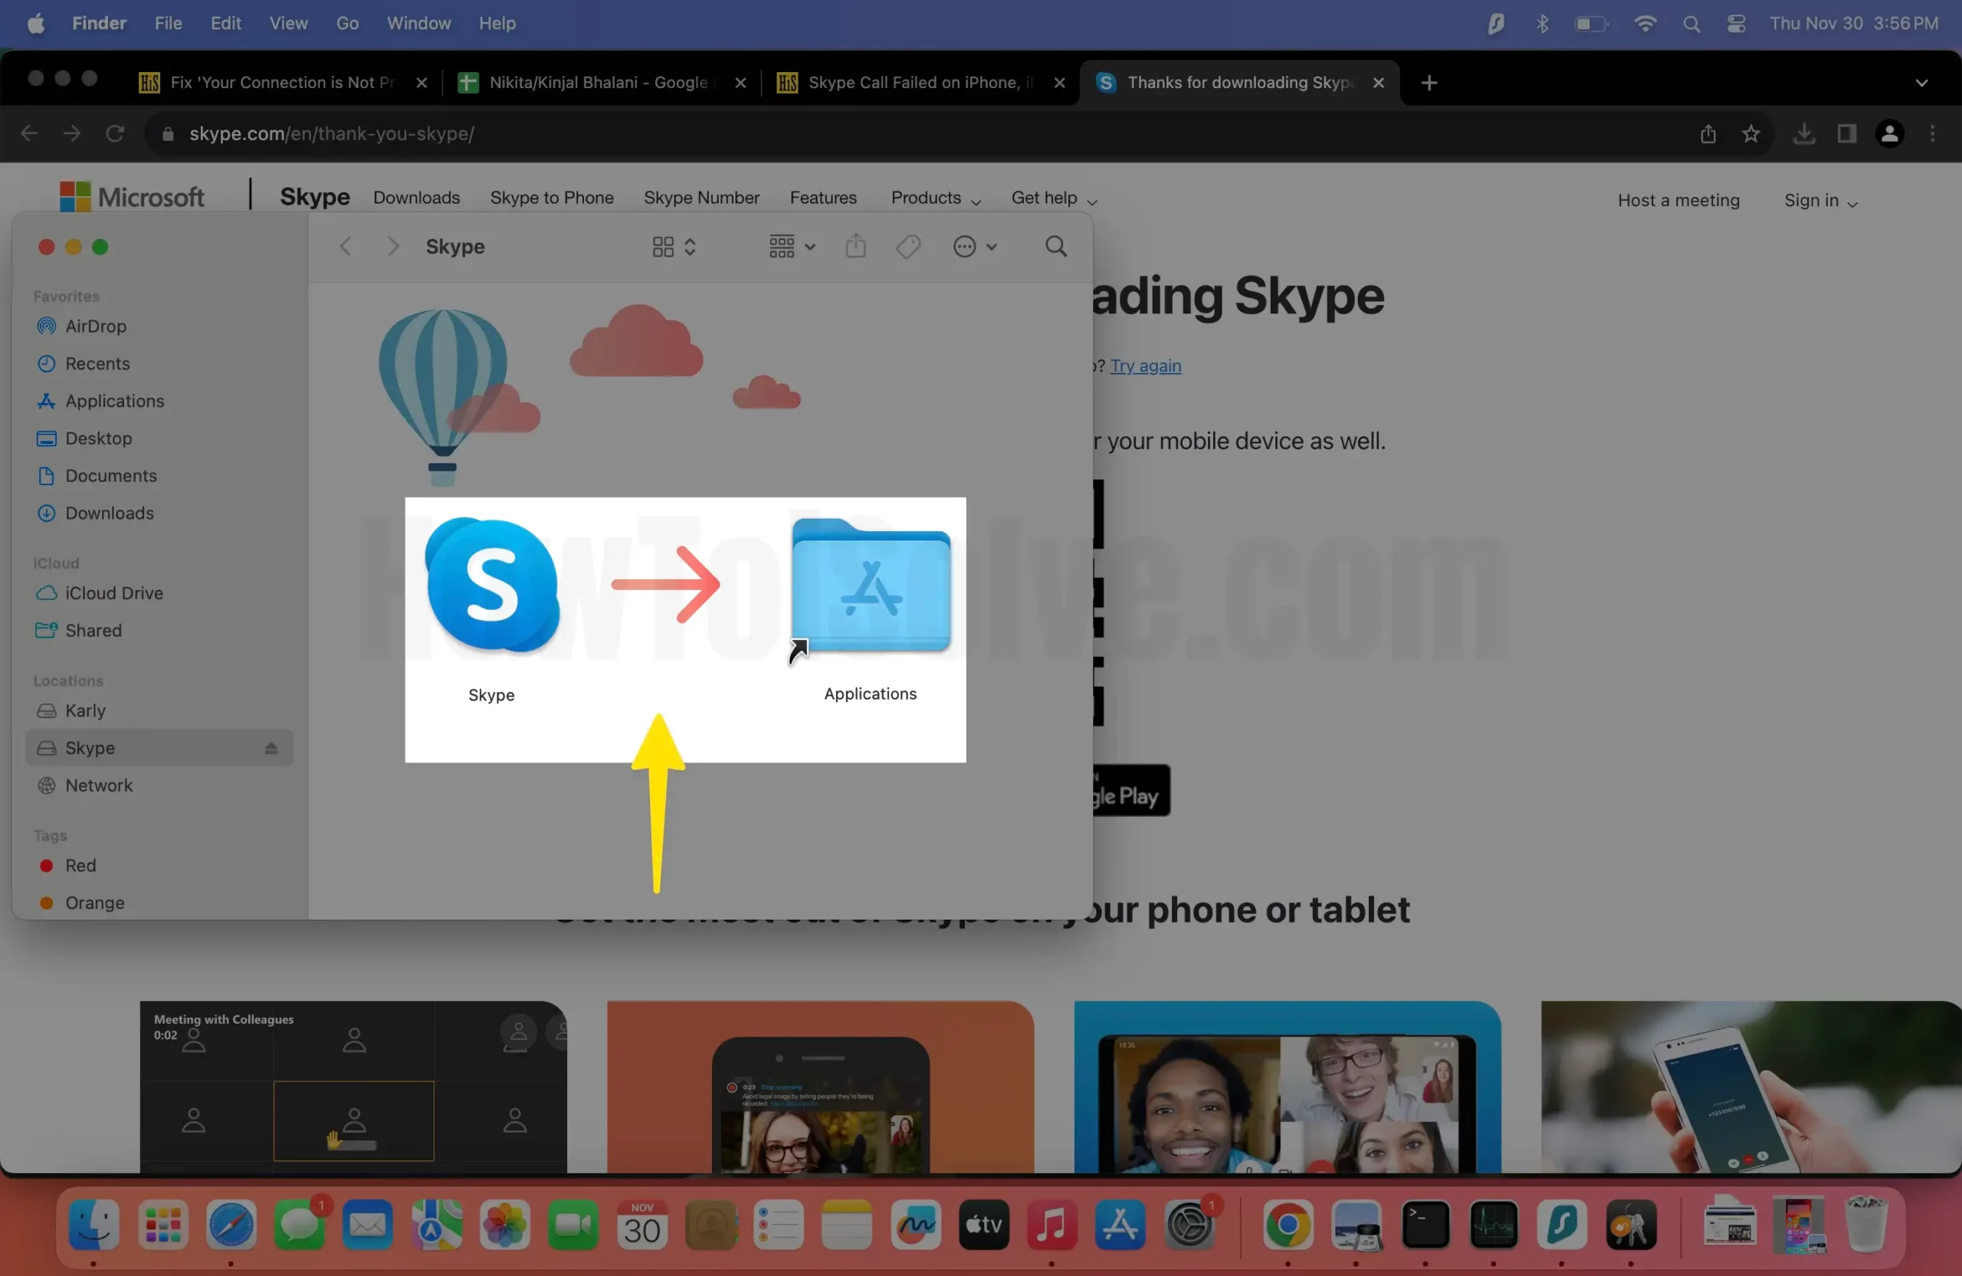Click Host a meeting link
This screenshot has height=1276, width=1962.
1678,200
